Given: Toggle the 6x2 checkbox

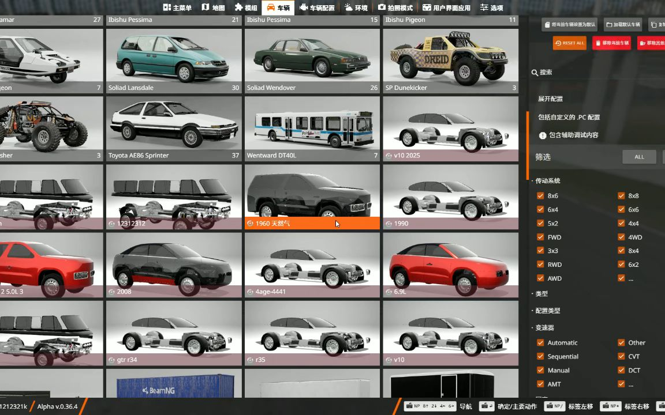Looking at the screenshot, I should [x=621, y=264].
